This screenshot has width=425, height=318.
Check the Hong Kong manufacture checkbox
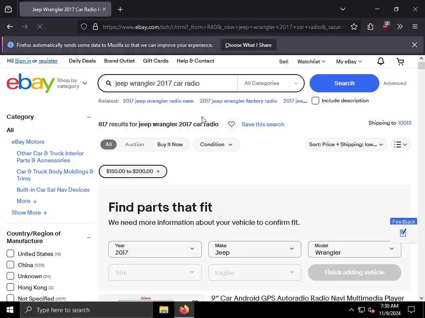10,287
